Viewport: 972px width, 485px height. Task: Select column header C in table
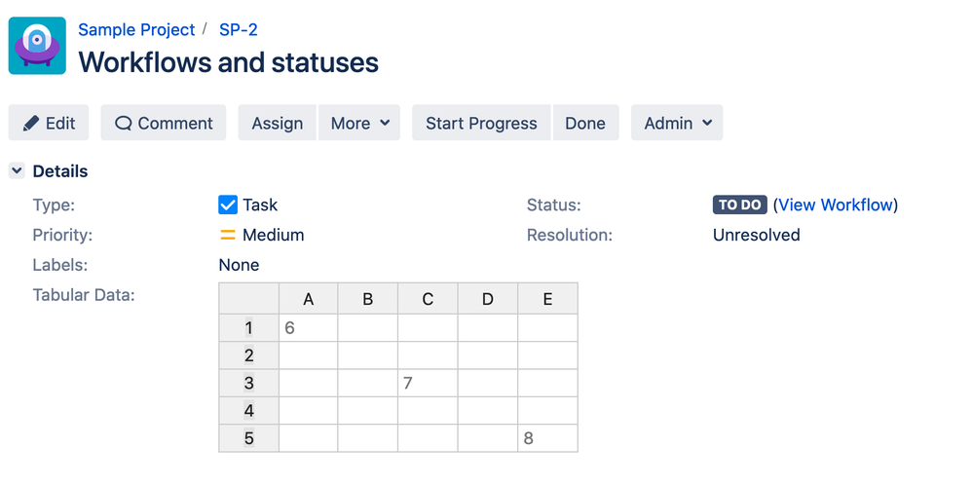coord(428,300)
